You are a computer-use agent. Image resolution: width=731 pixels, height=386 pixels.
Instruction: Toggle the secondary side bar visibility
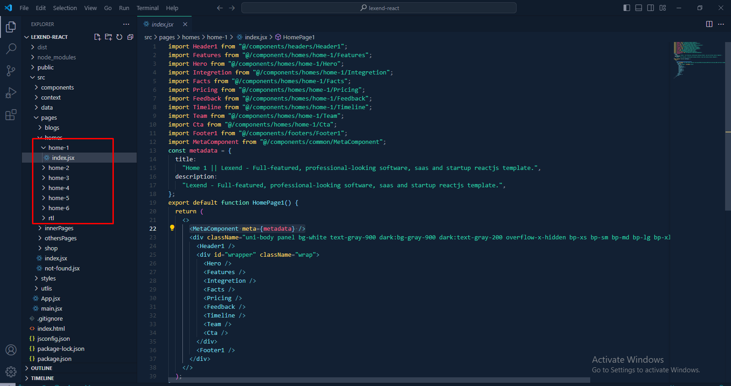(651, 8)
